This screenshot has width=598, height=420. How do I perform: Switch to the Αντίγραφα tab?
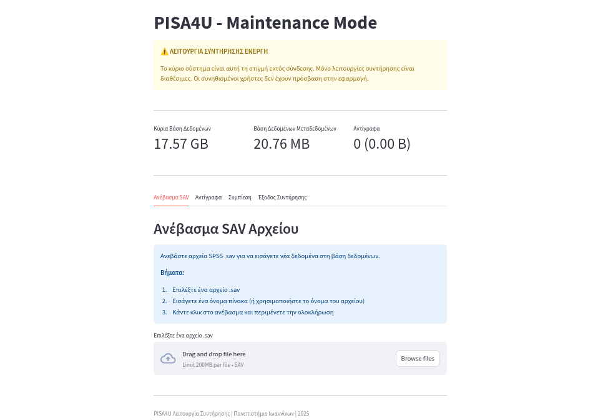pyautogui.click(x=208, y=197)
